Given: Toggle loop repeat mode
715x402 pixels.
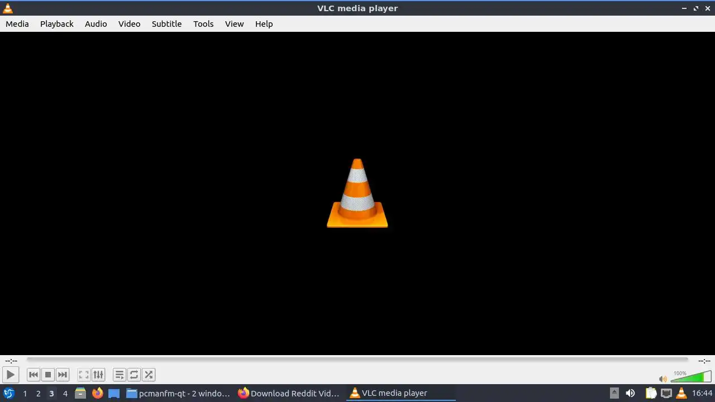Looking at the screenshot, I should click(134, 375).
